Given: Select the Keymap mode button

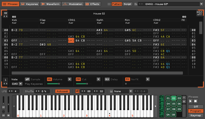Looking at the screenshot, I should 196,115.
